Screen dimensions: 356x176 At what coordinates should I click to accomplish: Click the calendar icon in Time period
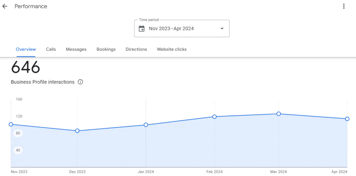click(141, 29)
